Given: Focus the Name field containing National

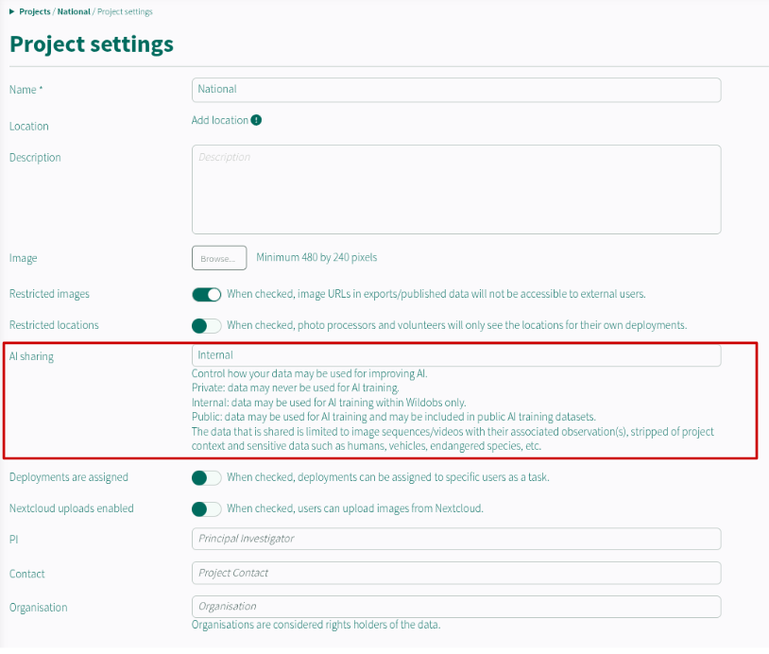Looking at the screenshot, I should (456, 90).
